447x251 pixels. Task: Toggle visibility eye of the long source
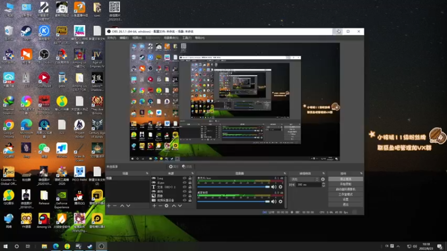[184, 178]
